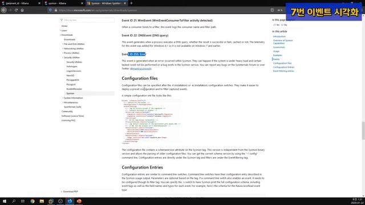Screen dimensions: 365x205
Task: Reload the page with the refresh icon
Action: tap(16, 10)
